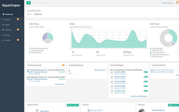Open Dashboard in the sidebar menu
179x112 pixels.
(x=12, y=14)
